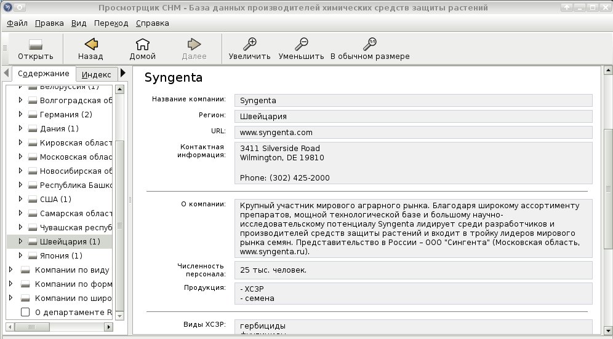The width and height of the screenshot is (613, 339).
Task: Select the Дания (1) tree item
Action: (x=59, y=129)
